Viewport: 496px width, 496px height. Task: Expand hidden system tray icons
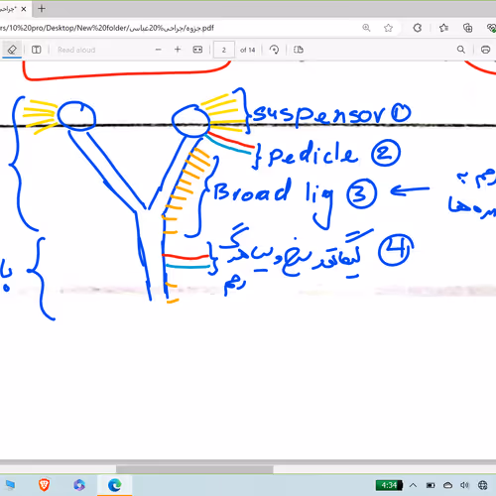coord(413,485)
